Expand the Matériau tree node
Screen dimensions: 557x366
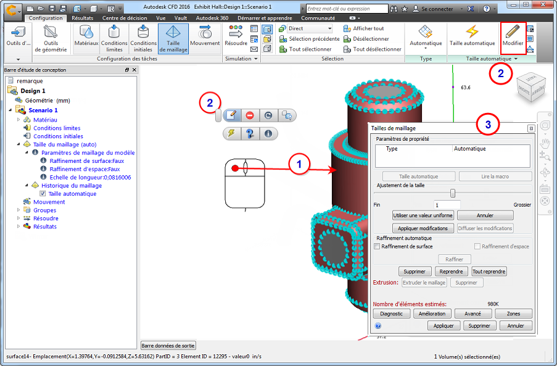(x=19, y=120)
